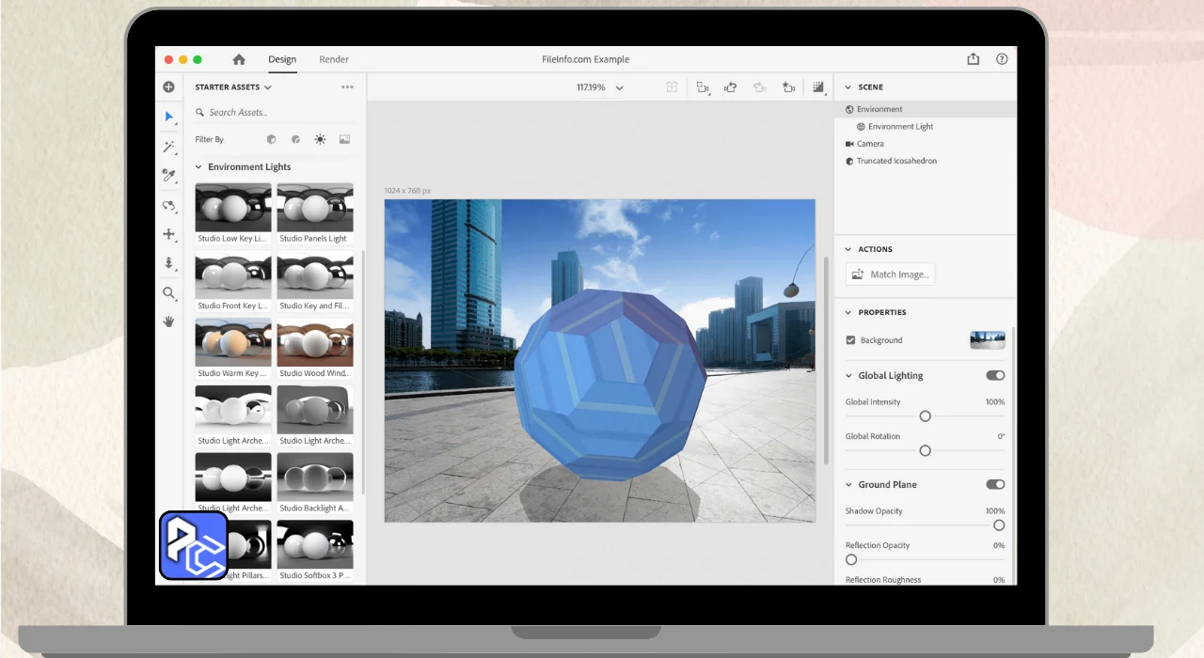The height and width of the screenshot is (658, 1204).
Task: Click the Match Image button
Action: pos(890,274)
